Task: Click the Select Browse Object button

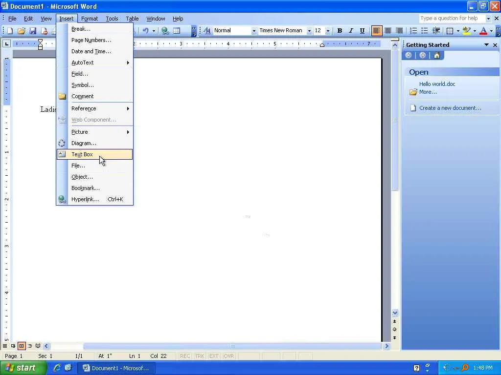Action: [x=395, y=330]
